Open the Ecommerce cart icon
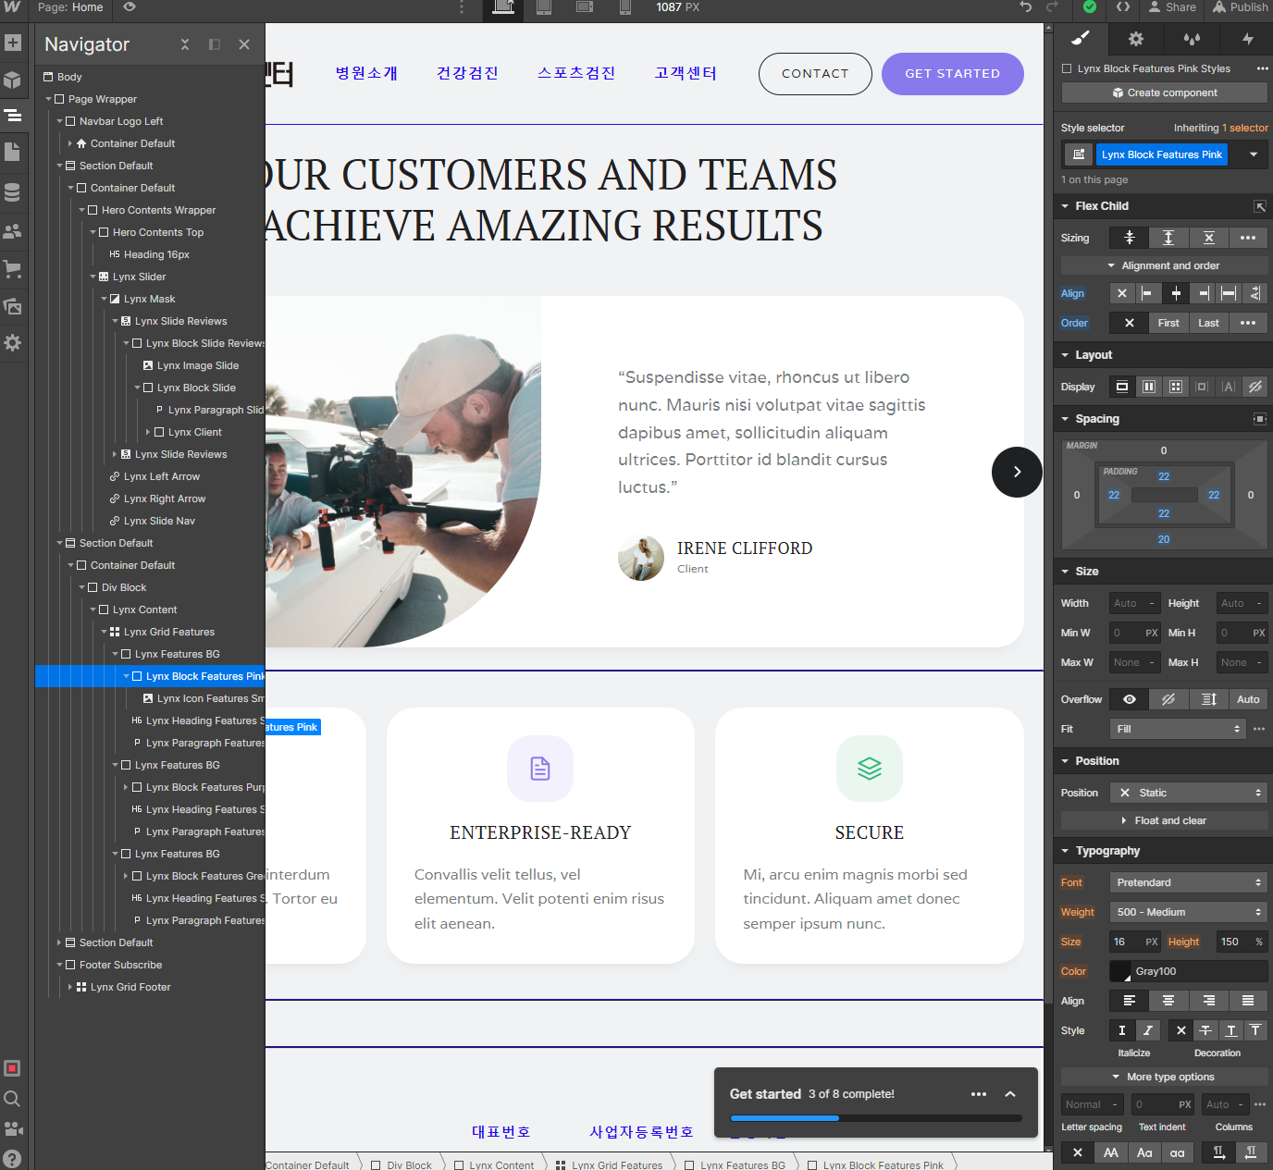The height and width of the screenshot is (1170, 1273). (x=13, y=269)
